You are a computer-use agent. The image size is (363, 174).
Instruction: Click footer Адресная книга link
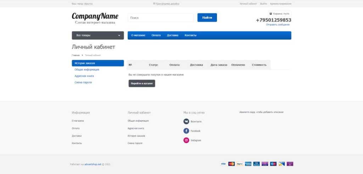[136, 128]
